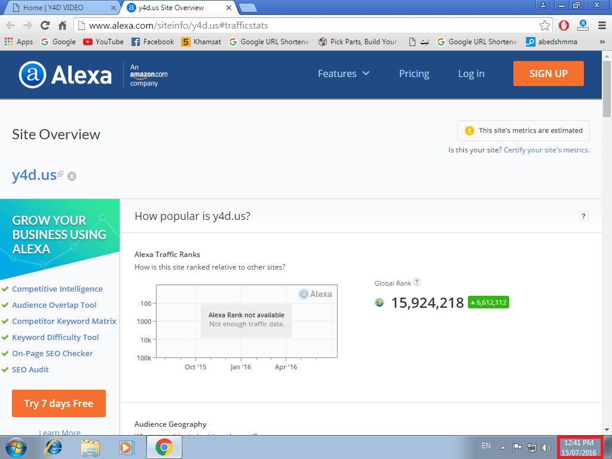Click the Alexa traffic rank chart

[247, 321]
